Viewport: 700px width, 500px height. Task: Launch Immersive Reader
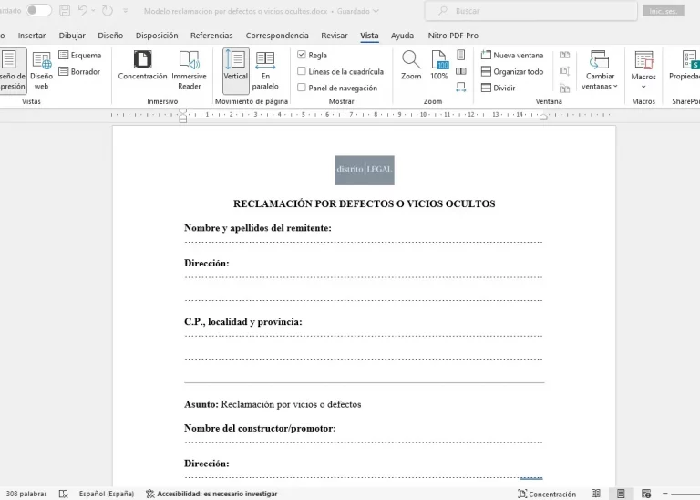[x=189, y=70]
